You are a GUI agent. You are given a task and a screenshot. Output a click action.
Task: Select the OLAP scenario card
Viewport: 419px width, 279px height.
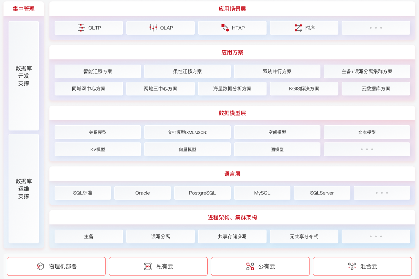point(160,28)
